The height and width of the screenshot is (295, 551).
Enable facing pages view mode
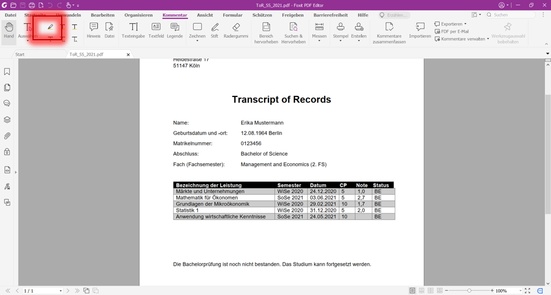click(x=430, y=291)
